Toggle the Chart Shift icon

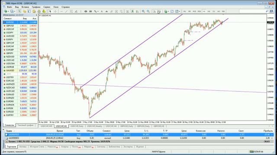159,12
